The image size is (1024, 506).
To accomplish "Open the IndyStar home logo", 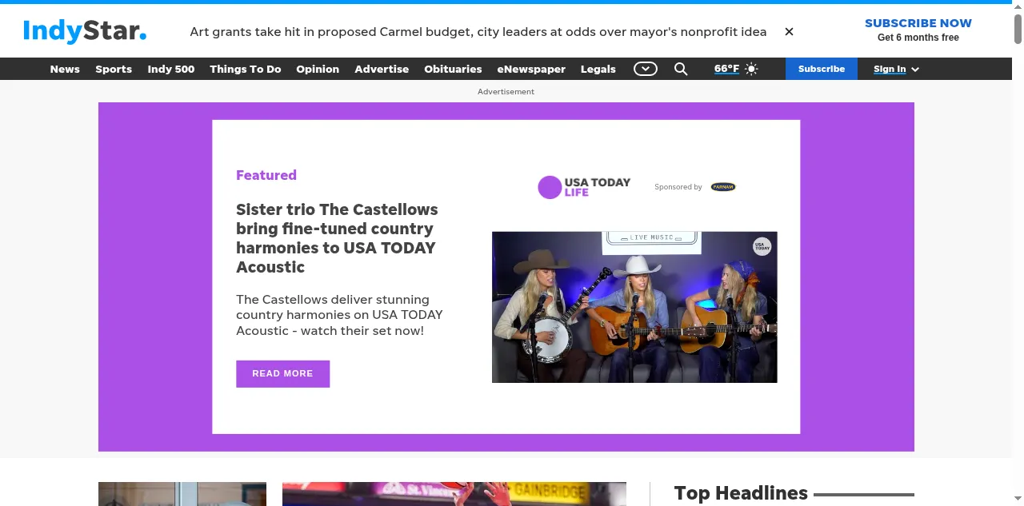I will tap(85, 31).
